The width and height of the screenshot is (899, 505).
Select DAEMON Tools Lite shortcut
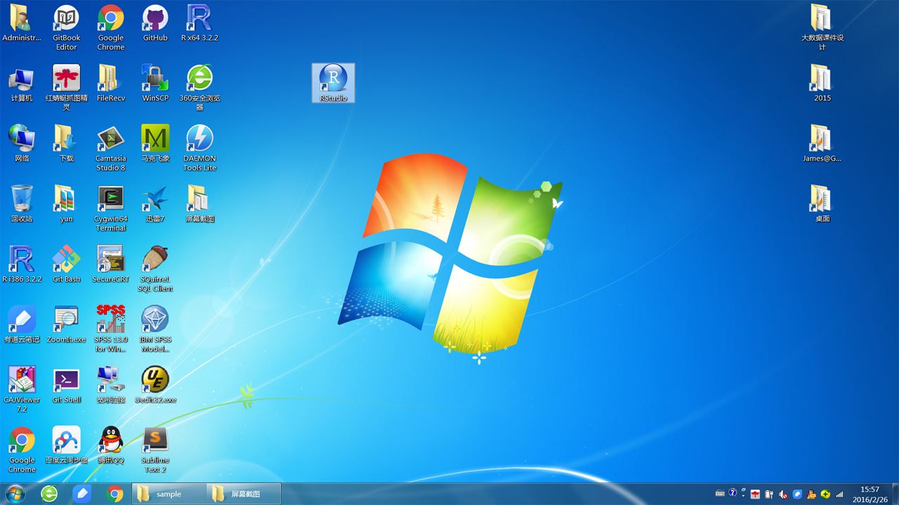tap(199, 149)
